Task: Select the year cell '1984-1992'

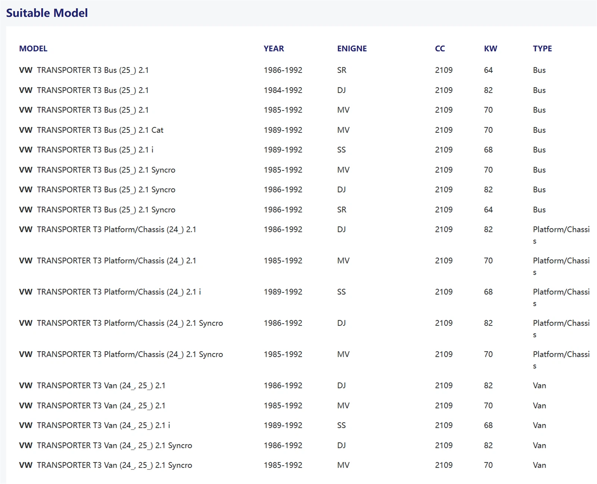Action: pos(283,90)
